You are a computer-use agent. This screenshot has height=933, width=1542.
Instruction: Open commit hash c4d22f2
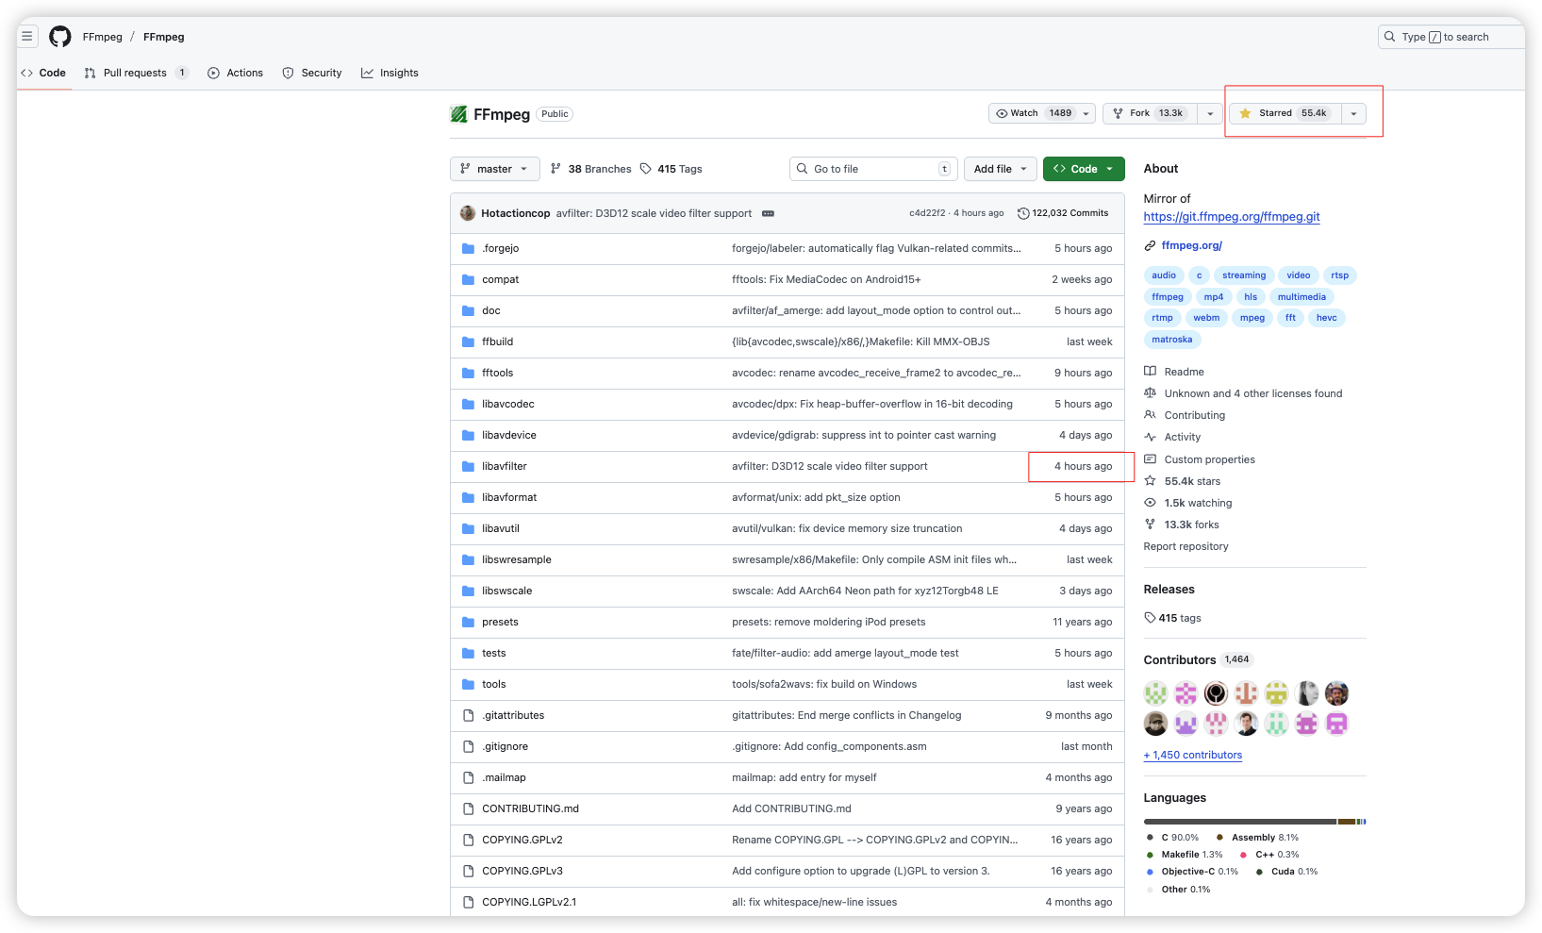(x=927, y=213)
